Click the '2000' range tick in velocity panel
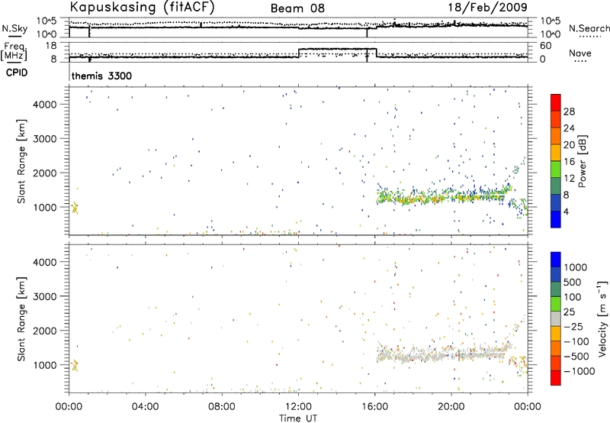 coord(45,331)
